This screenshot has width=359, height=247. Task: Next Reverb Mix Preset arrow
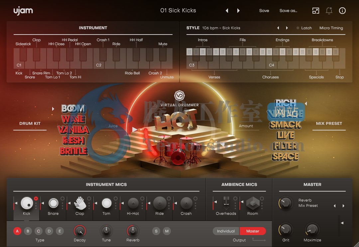(343, 206)
